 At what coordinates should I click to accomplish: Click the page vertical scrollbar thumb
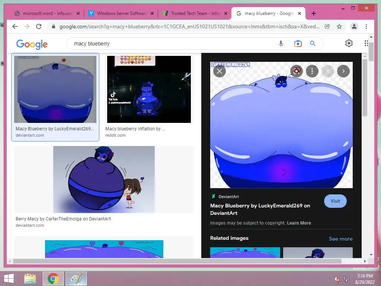point(371,51)
